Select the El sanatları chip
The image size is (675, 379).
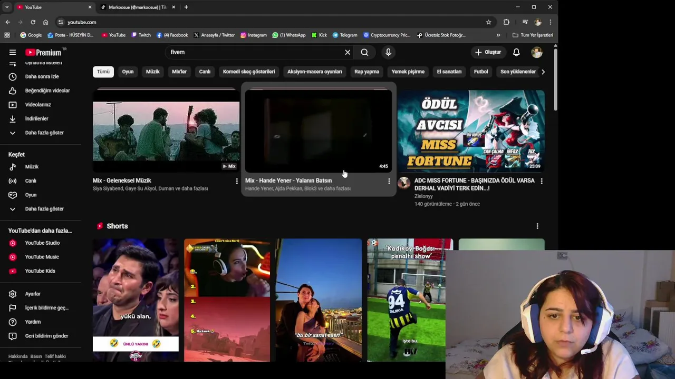(x=449, y=72)
